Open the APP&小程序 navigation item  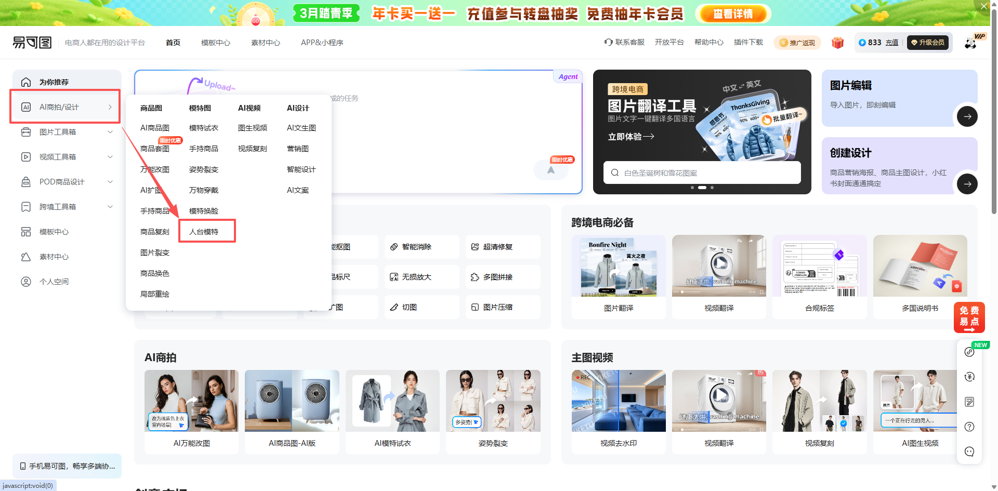coord(322,43)
